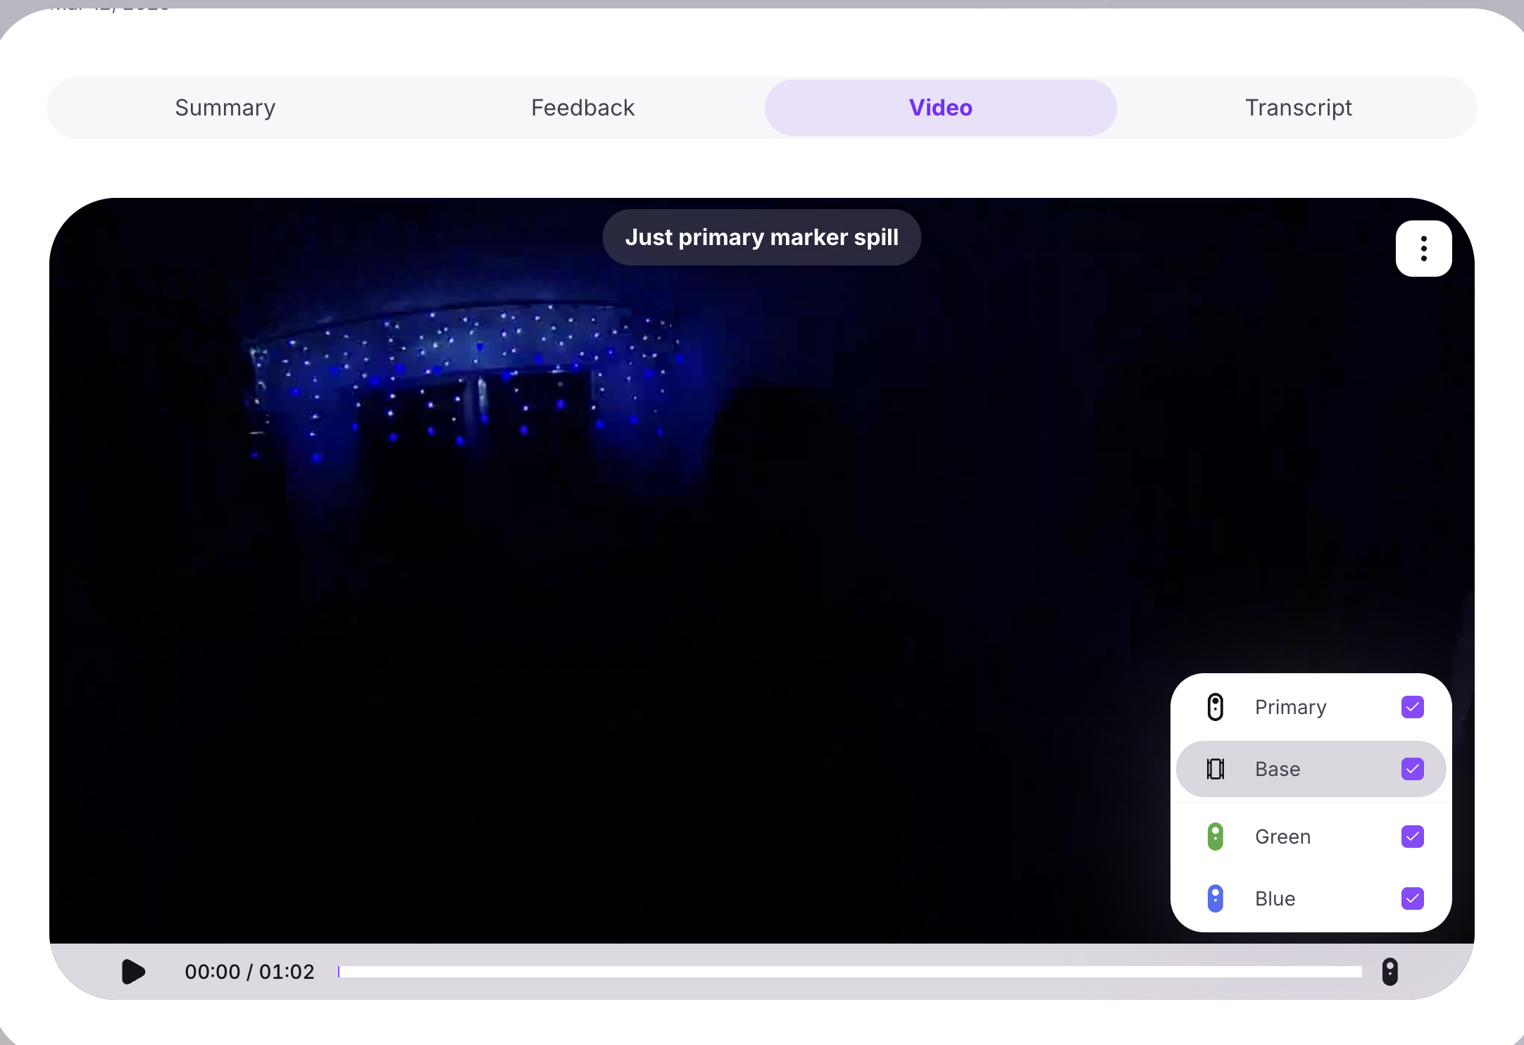Uncheck the Base checkbox

pos(1412,769)
